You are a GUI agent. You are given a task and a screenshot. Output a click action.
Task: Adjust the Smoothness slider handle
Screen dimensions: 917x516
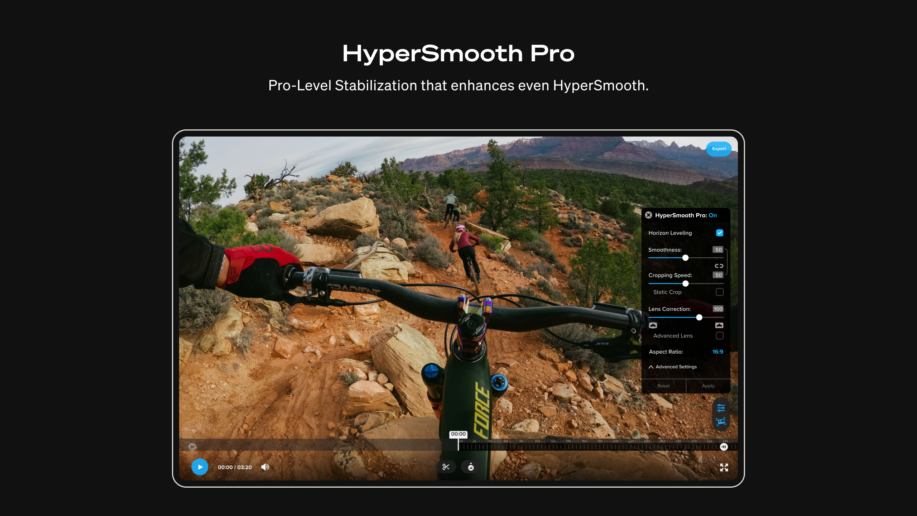[685, 258]
